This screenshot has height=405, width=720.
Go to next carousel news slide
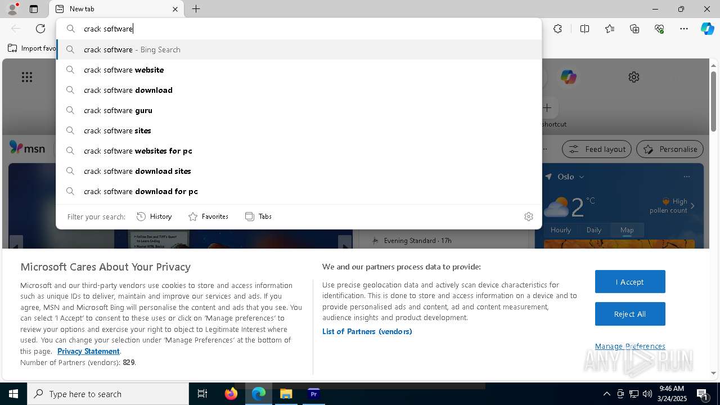345,243
